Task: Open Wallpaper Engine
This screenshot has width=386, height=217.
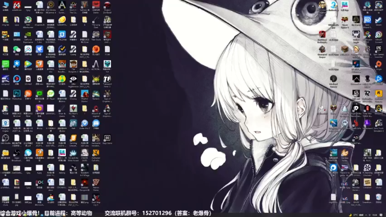Action: (5, 125)
